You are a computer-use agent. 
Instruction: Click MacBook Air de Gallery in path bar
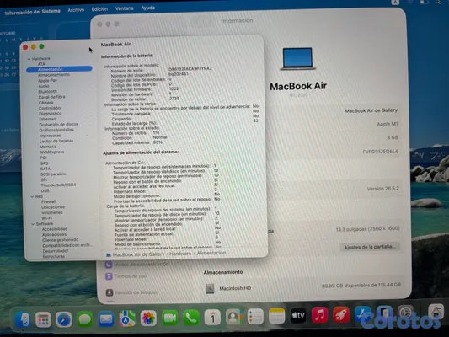[x=139, y=254]
